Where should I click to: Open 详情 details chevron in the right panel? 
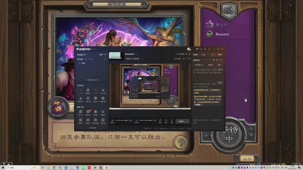pos(220,55)
